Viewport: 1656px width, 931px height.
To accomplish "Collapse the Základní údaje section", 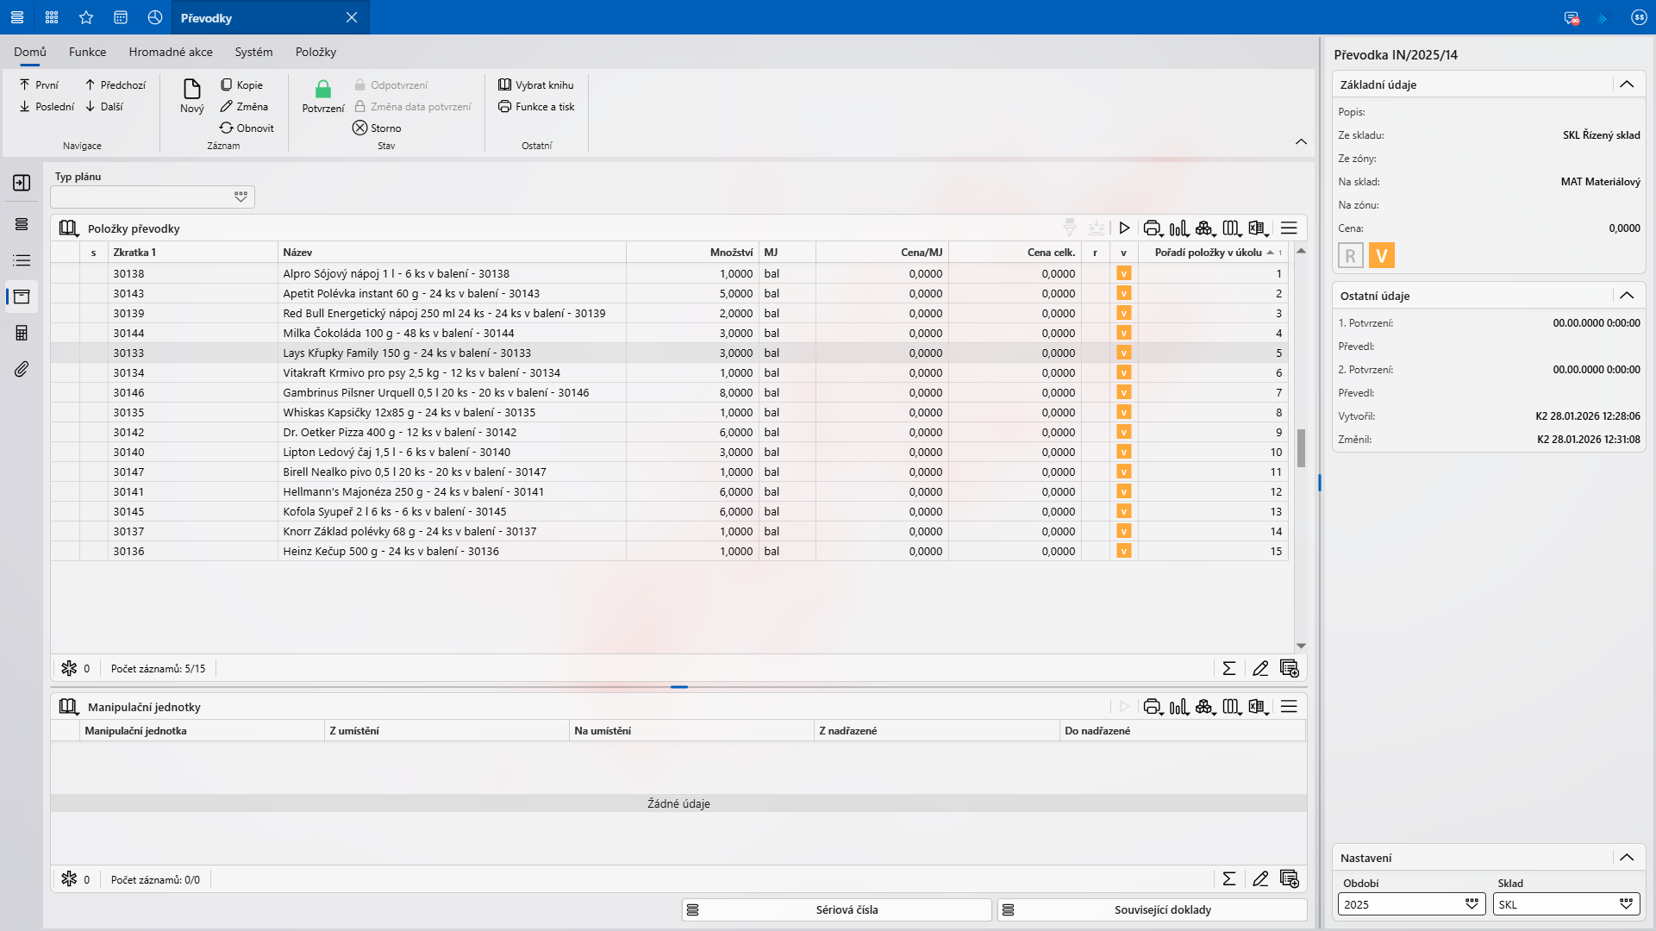I will coord(1627,84).
